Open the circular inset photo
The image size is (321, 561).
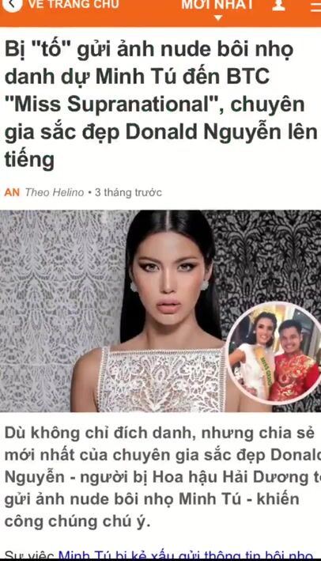click(274, 354)
